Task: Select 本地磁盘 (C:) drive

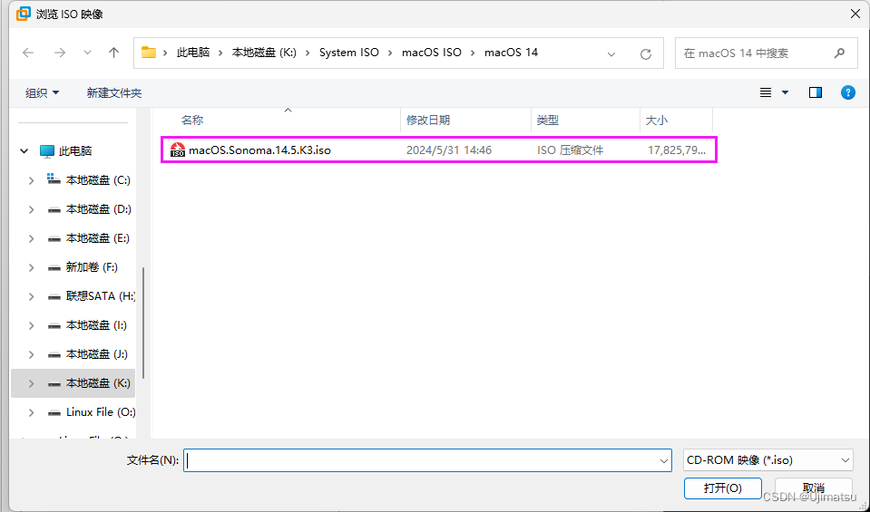Action: (x=98, y=180)
